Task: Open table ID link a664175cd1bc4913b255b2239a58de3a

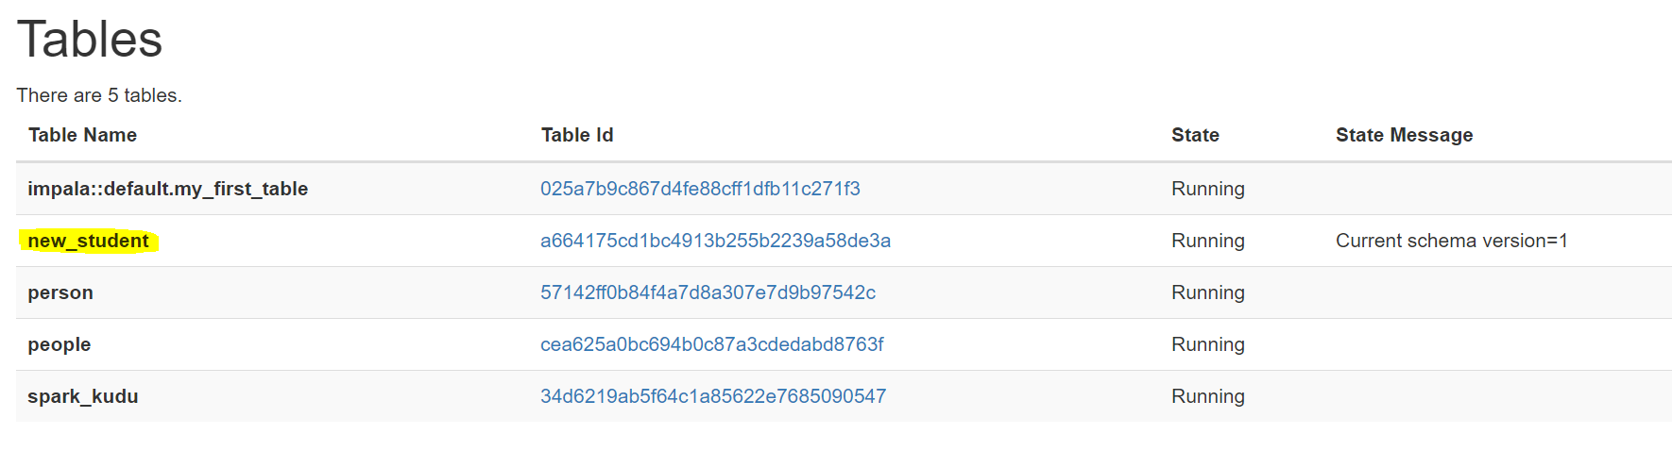Action: click(x=715, y=241)
